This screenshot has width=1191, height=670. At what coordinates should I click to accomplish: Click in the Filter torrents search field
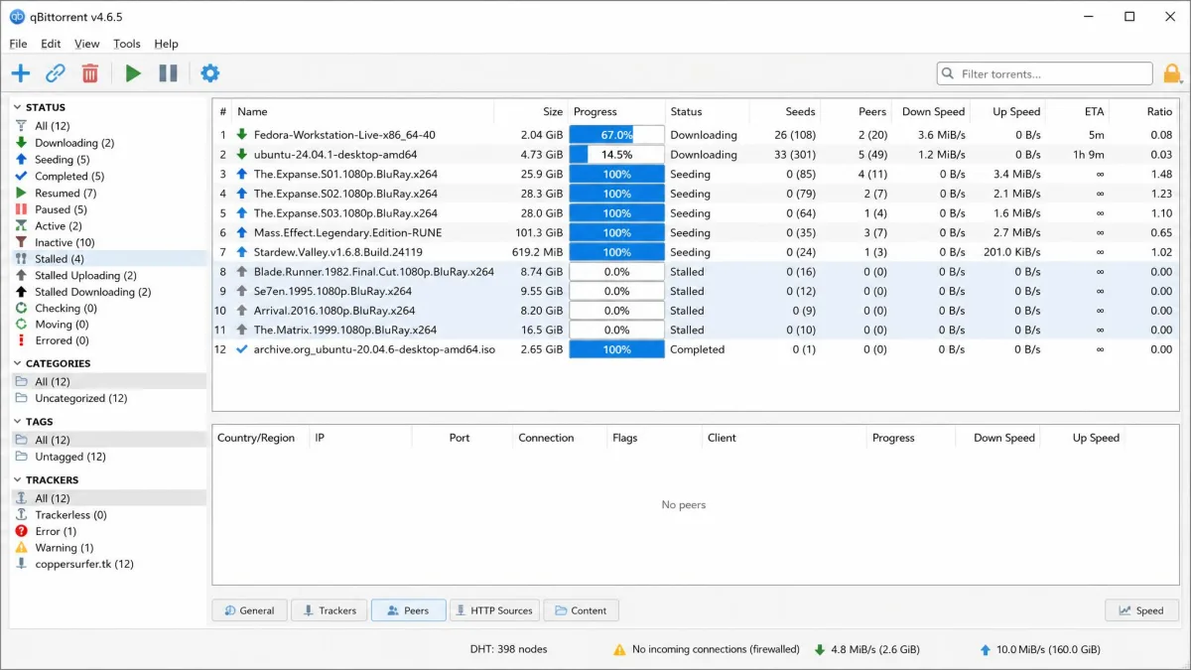pos(1044,73)
